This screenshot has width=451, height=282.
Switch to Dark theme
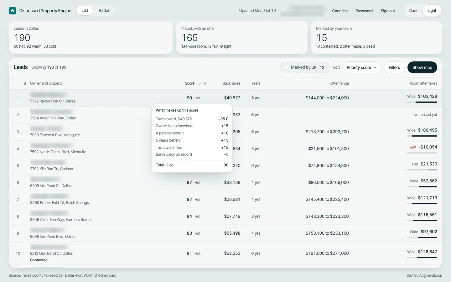[413, 11]
